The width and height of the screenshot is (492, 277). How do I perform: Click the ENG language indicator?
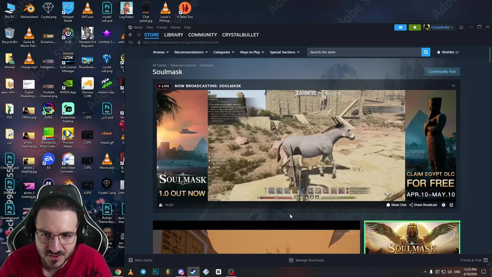(457, 272)
